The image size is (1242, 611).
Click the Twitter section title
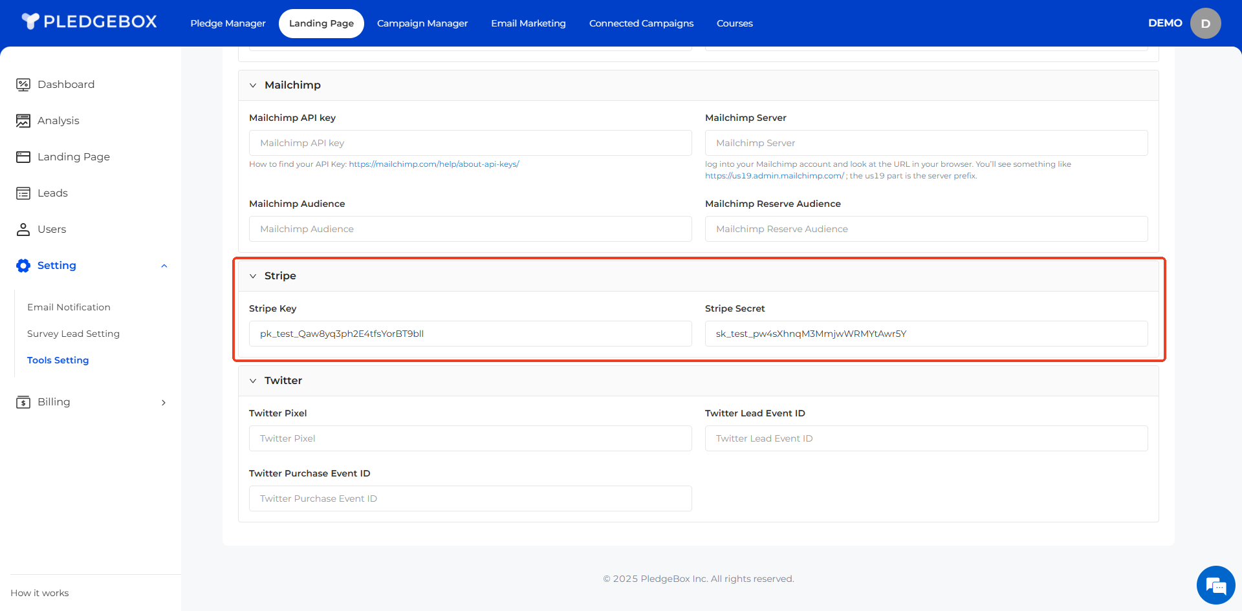(x=283, y=381)
